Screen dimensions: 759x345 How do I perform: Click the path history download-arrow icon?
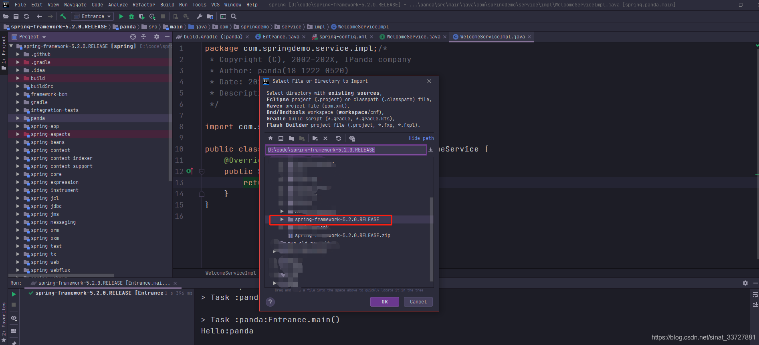click(x=431, y=150)
